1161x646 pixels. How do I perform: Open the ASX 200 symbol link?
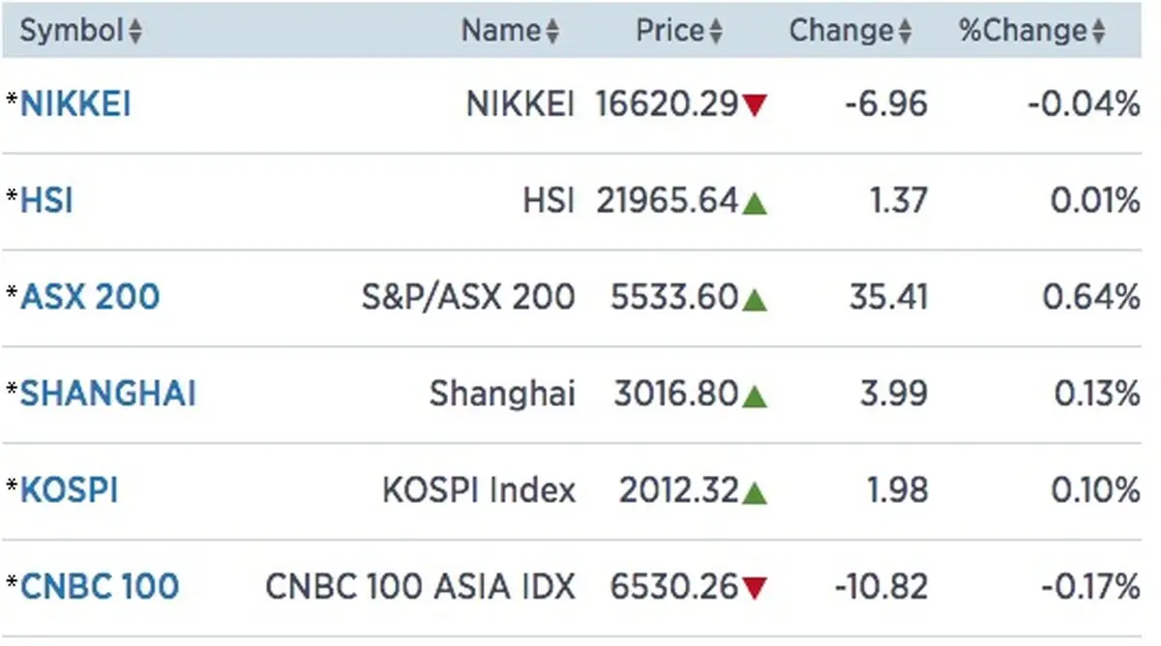point(90,297)
